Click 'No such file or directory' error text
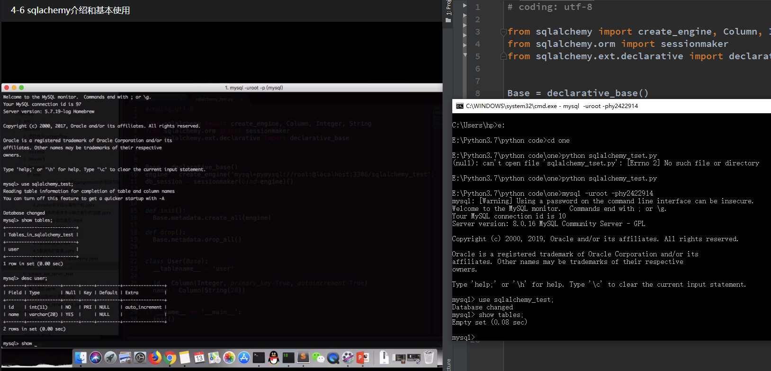The width and height of the screenshot is (771, 371). pyautogui.click(x=711, y=163)
